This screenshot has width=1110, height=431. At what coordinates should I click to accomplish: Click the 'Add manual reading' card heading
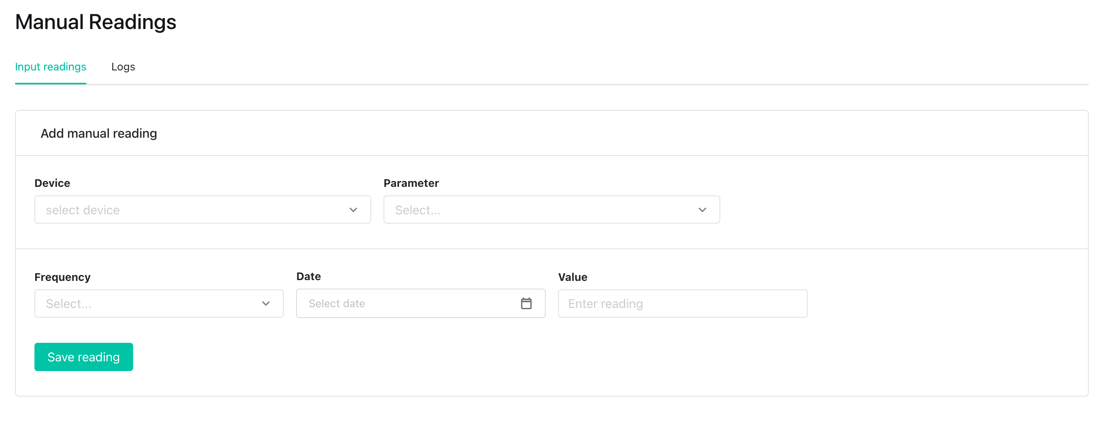pos(99,133)
